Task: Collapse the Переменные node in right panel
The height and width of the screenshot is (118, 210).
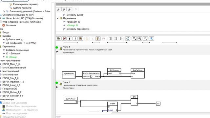Action: pyautogui.click(x=58, y=18)
